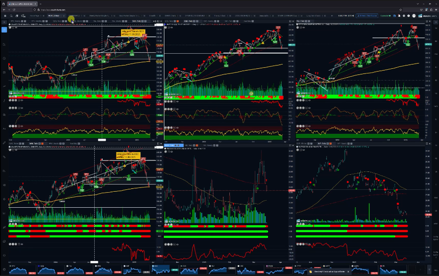The height and width of the screenshot is (276, 439).
Task: Toggle eye on top-right chart oscillator pane
Action: click(309, 108)
